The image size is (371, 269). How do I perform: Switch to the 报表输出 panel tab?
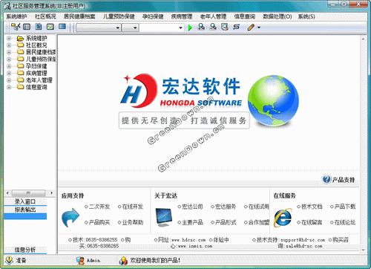pos(25,210)
